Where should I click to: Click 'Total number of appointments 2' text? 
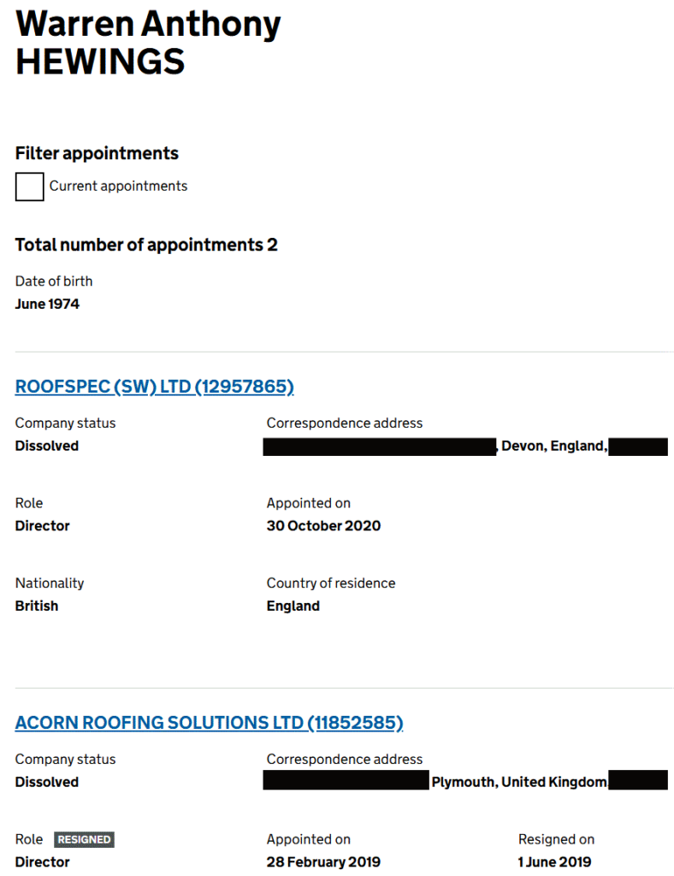point(146,246)
